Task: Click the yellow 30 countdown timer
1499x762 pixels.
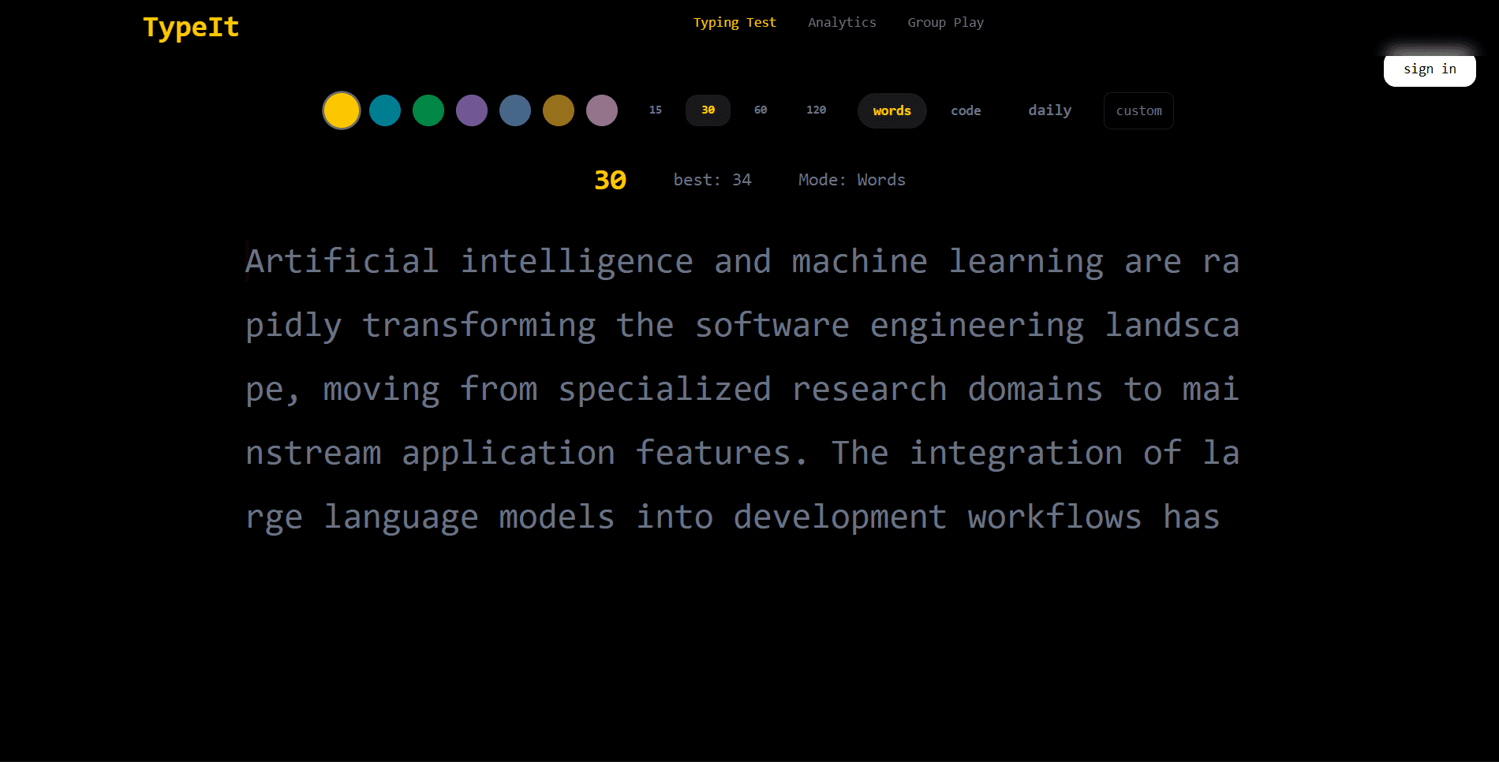Action: pos(610,181)
